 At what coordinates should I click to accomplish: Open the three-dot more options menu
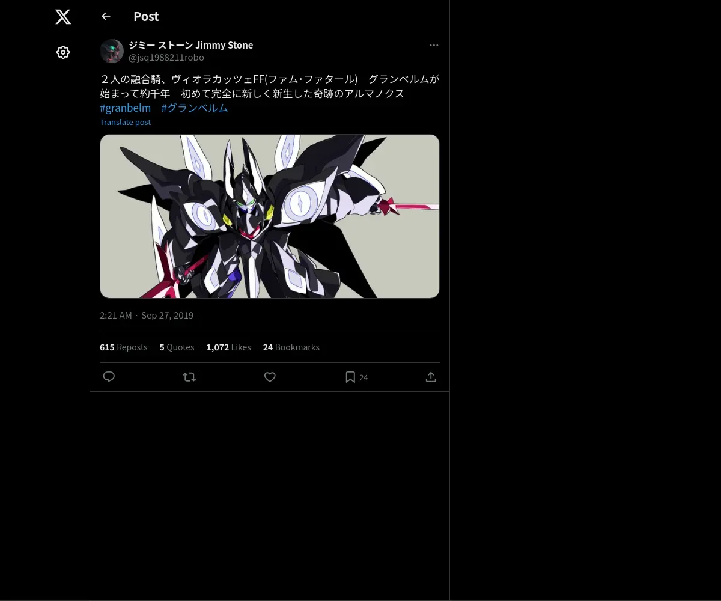[434, 45]
